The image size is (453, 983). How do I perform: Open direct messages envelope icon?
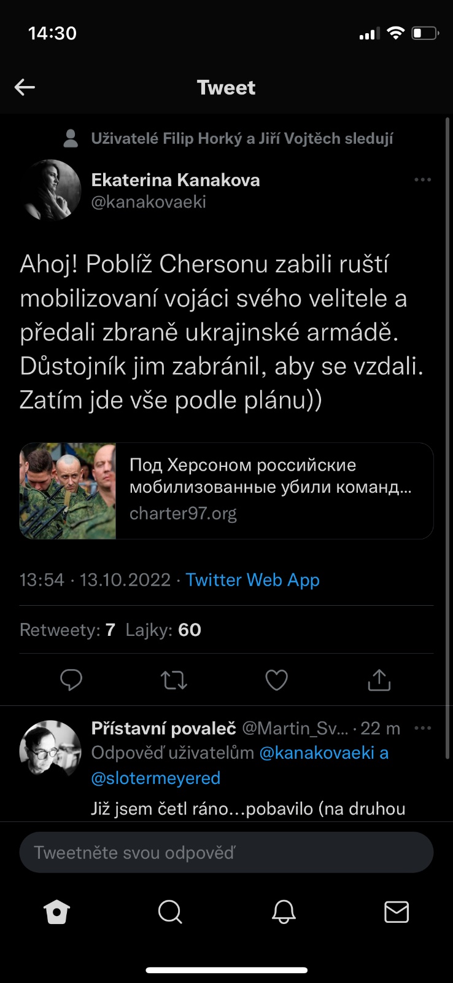396,912
